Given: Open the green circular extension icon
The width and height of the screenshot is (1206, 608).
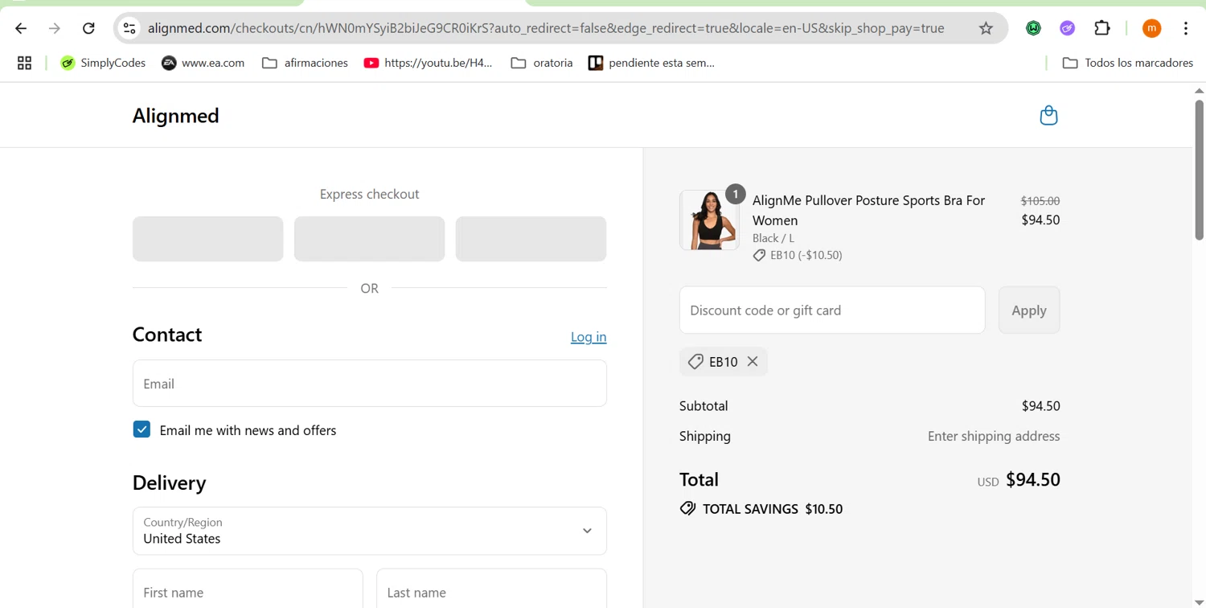Looking at the screenshot, I should pyautogui.click(x=1033, y=28).
